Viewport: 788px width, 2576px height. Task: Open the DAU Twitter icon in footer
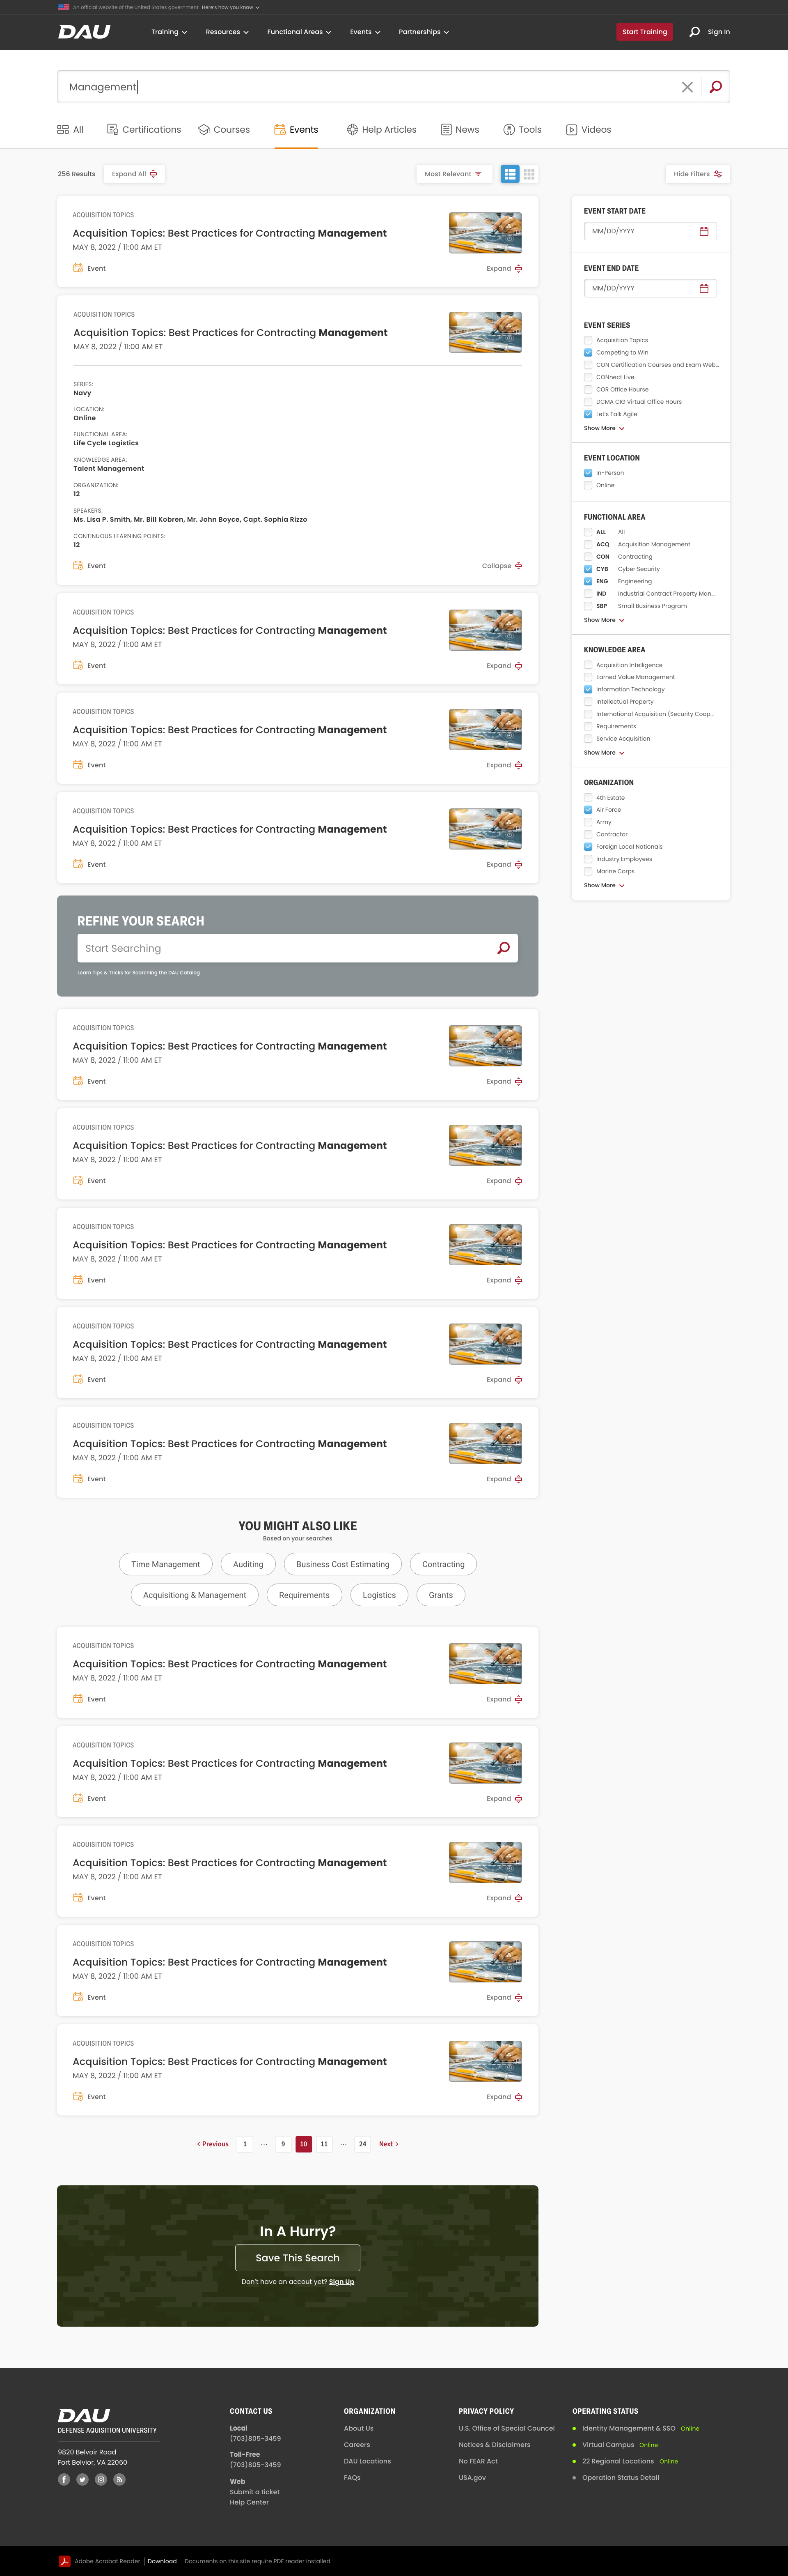tap(82, 2479)
